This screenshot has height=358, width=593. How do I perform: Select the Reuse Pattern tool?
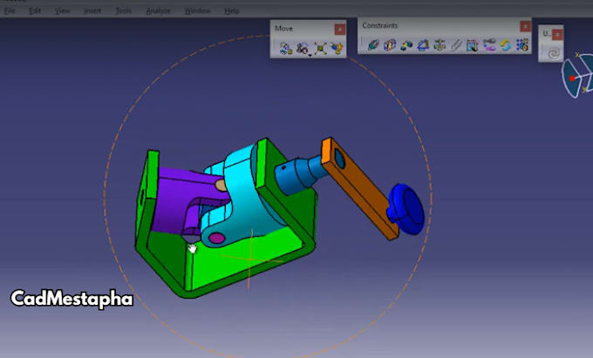[521, 45]
